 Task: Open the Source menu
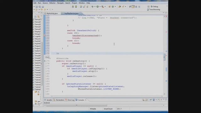point(45,3)
